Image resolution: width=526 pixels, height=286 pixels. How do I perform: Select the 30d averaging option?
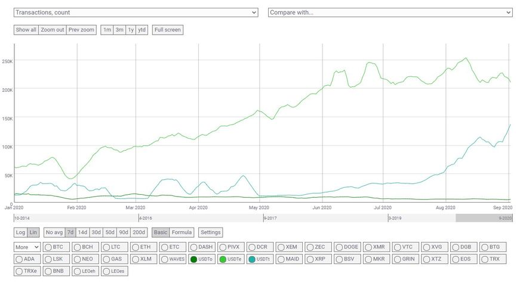pos(96,232)
